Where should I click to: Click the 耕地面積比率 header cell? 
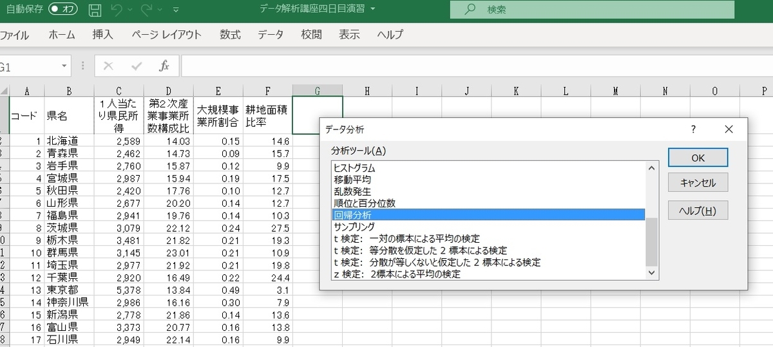coord(267,115)
